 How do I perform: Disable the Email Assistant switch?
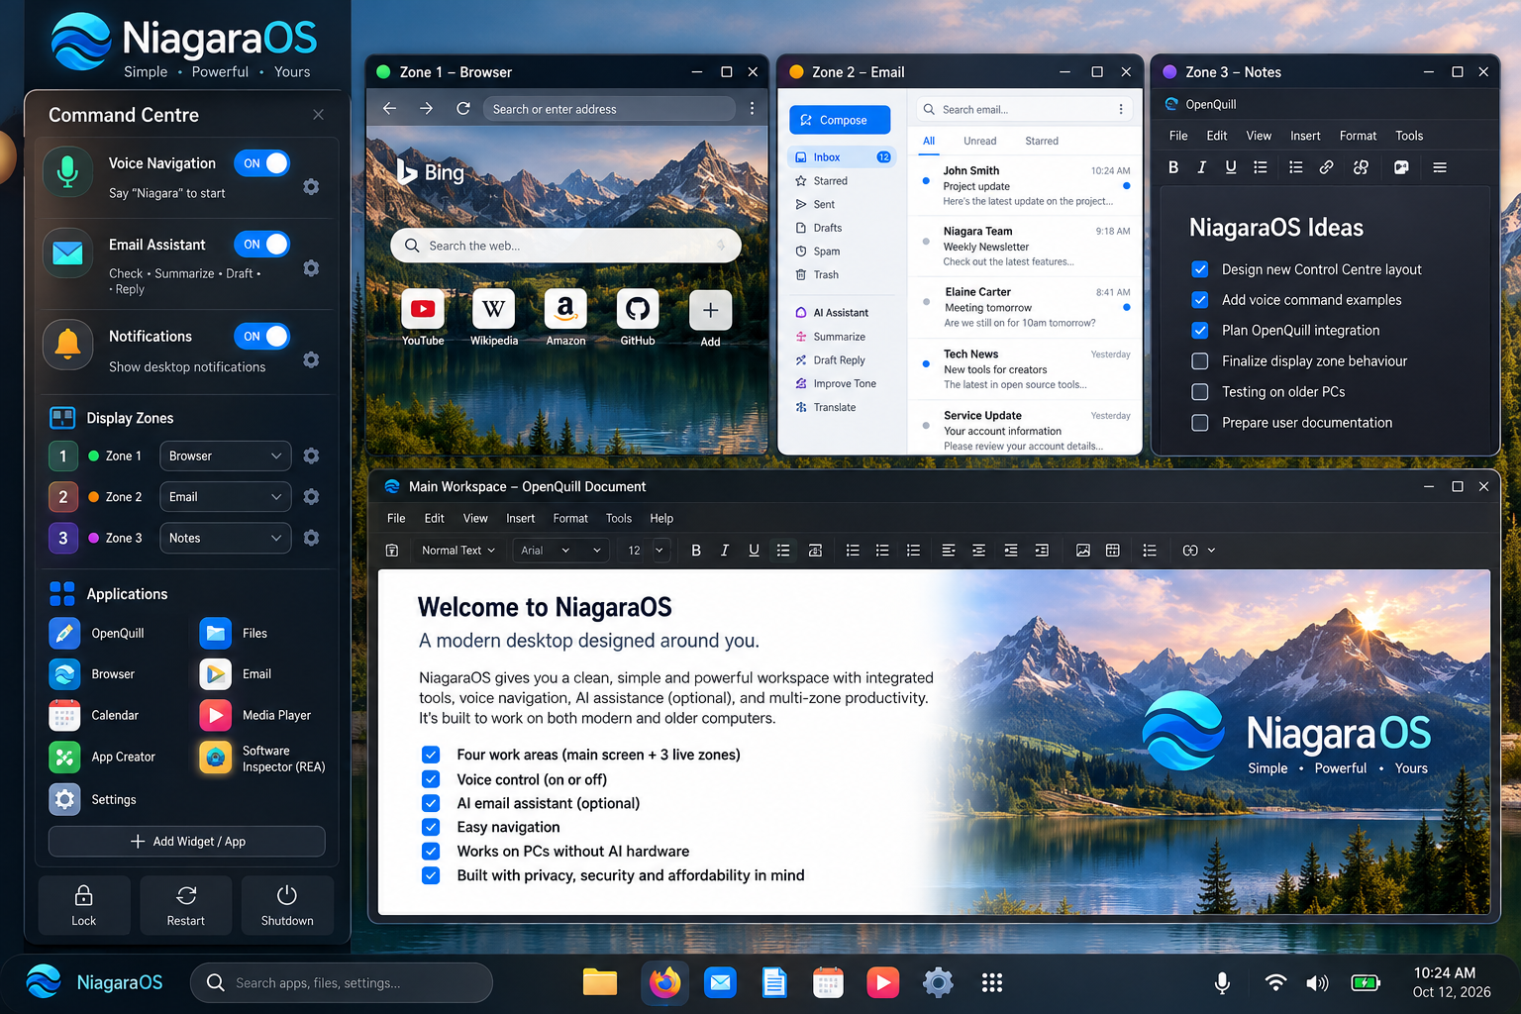coord(262,245)
